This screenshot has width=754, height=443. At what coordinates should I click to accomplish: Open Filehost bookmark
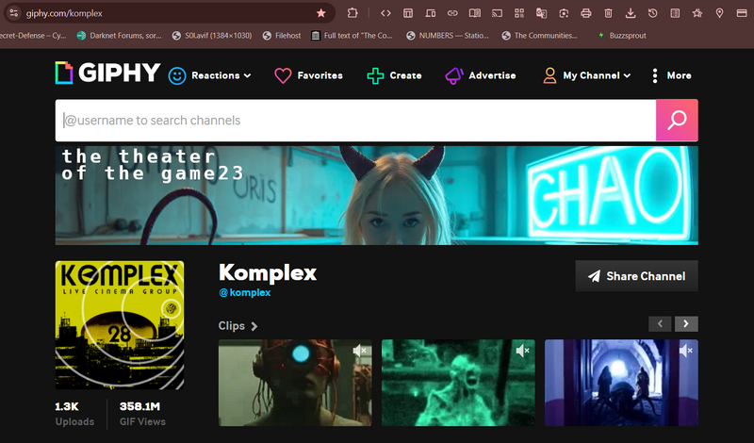(x=282, y=36)
